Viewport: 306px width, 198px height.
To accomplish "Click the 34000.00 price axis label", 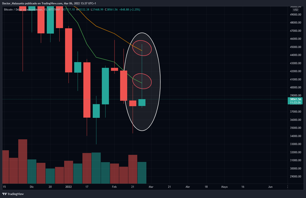I will point(296,136).
